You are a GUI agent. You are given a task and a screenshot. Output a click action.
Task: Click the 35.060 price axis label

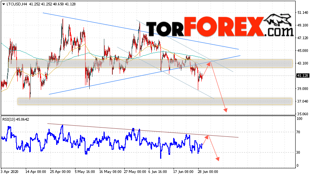tap(303, 114)
